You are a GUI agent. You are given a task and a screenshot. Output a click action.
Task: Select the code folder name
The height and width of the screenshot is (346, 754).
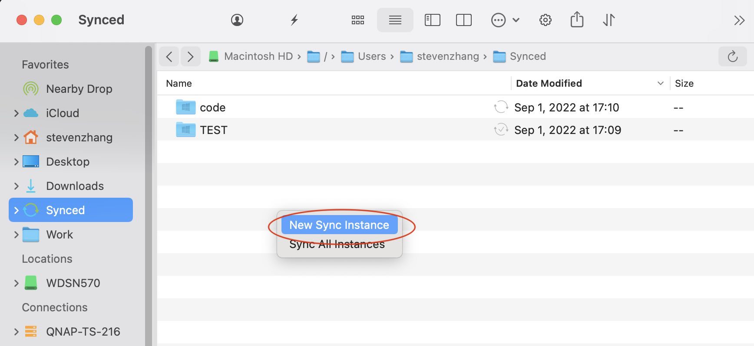click(x=212, y=108)
